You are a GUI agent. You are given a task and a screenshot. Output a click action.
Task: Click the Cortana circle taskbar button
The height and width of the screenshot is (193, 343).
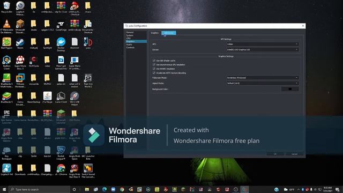(74, 189)
